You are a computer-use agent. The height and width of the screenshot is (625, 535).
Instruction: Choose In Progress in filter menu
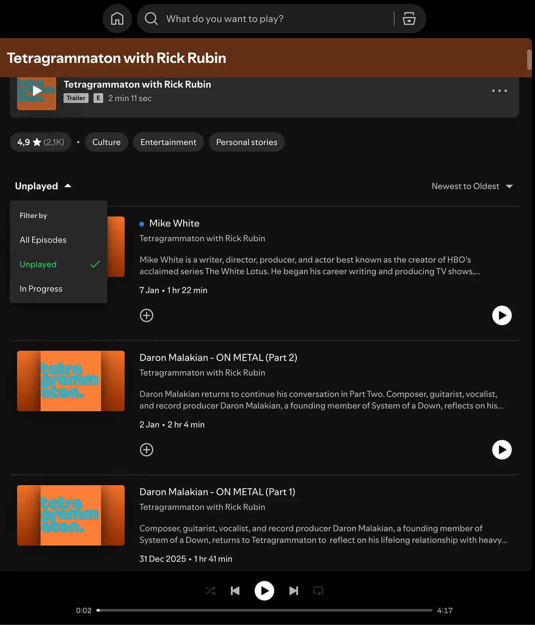58,289
